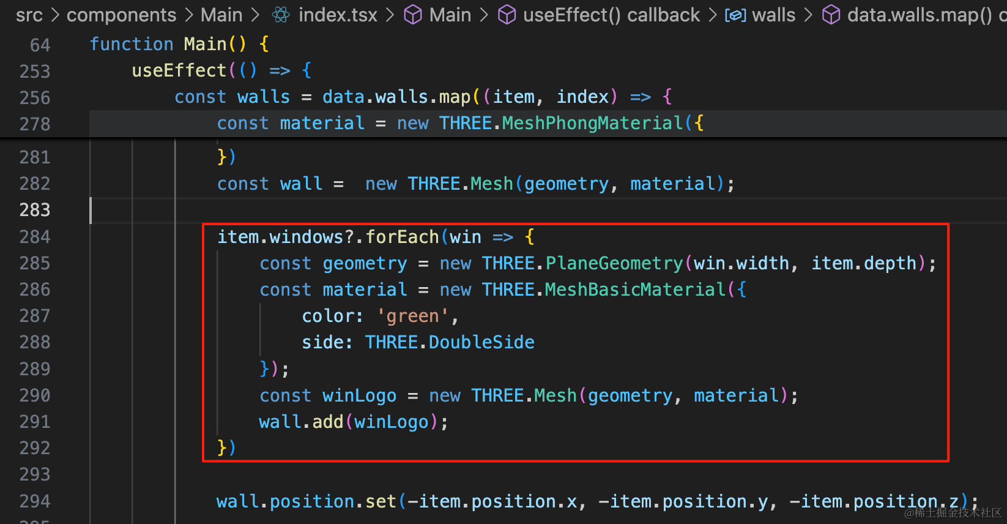
Task: Click the variable icon before walls breadcrumb
Action: [x=735, y=15]
